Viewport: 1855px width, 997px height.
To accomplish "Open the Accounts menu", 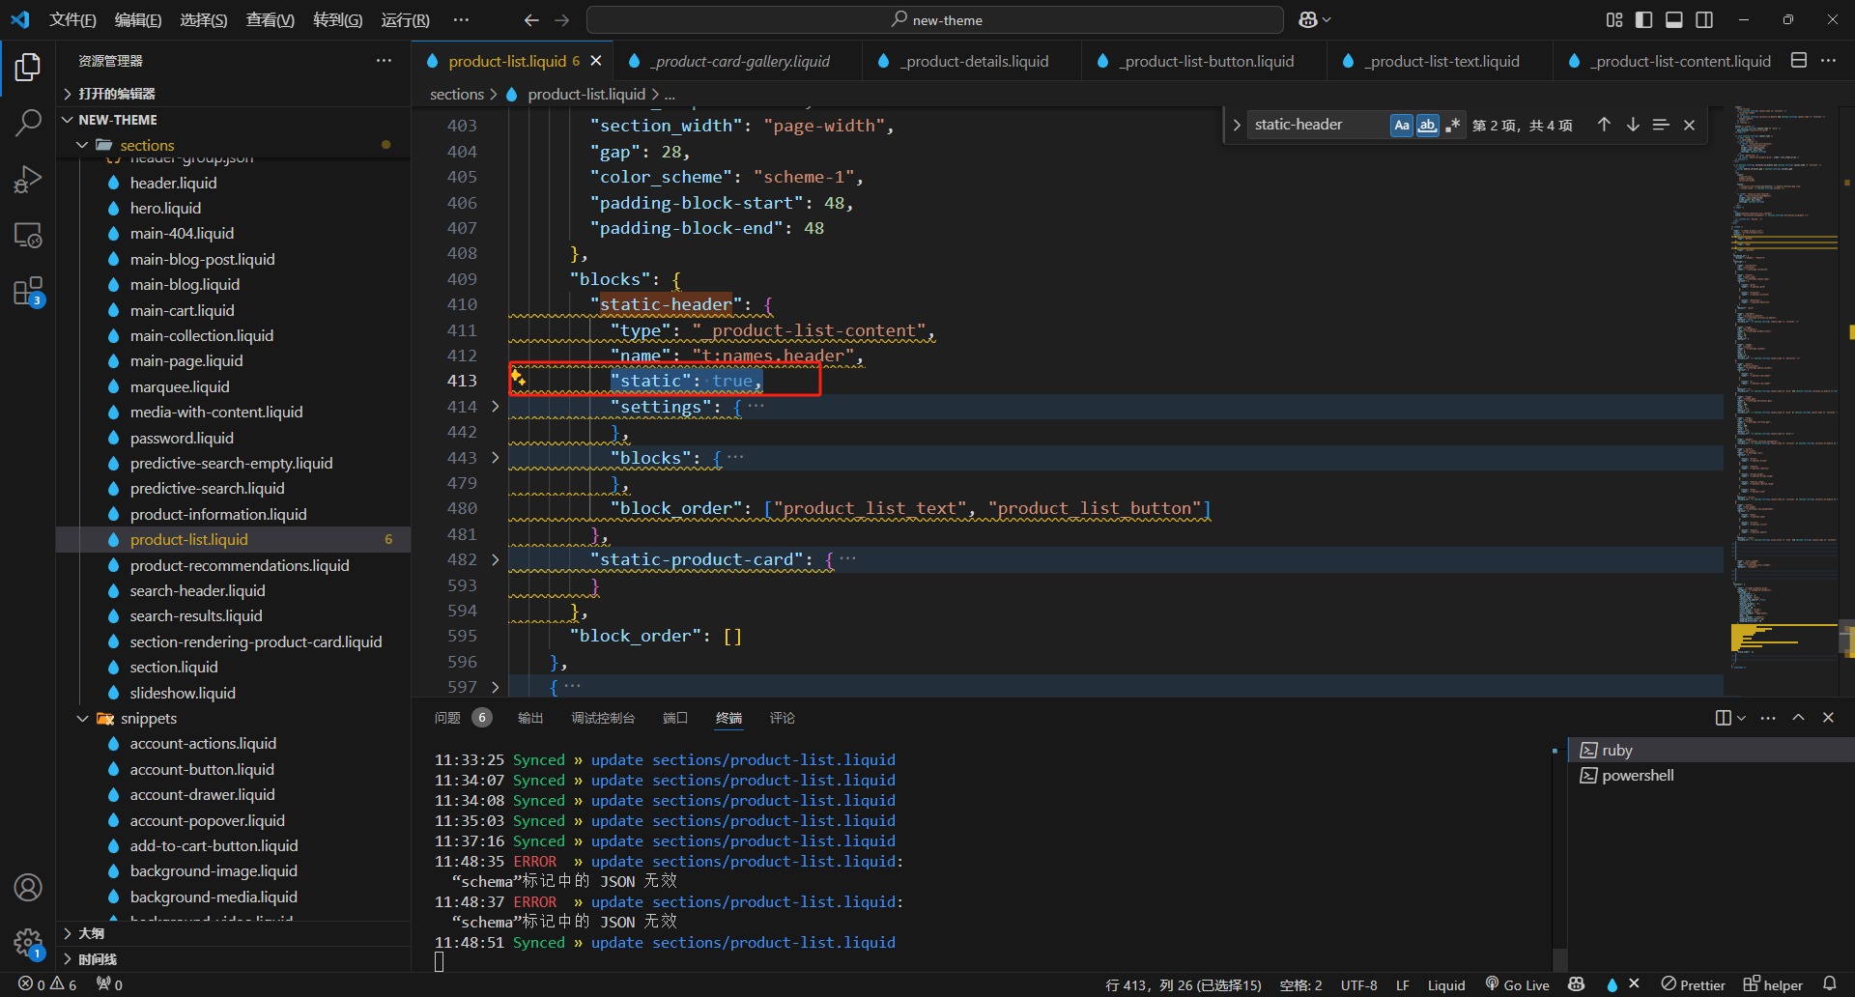I will tap(28, 887).
